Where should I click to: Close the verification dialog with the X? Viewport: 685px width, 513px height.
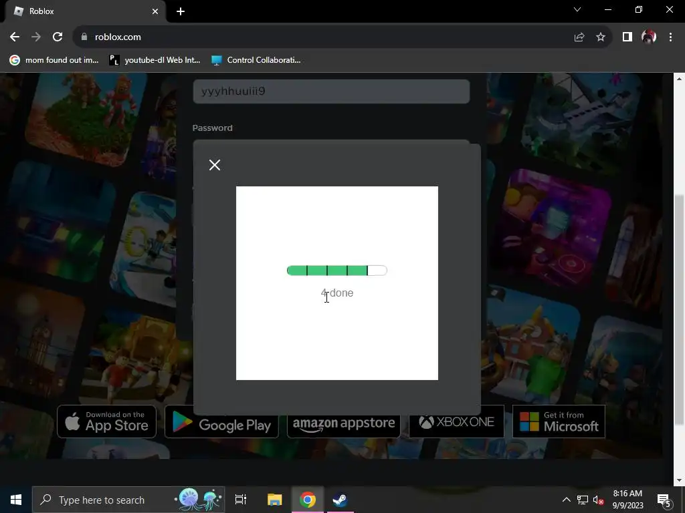[x=215, y=165]
